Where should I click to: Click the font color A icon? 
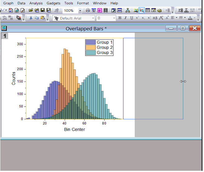tap(190, 18)
